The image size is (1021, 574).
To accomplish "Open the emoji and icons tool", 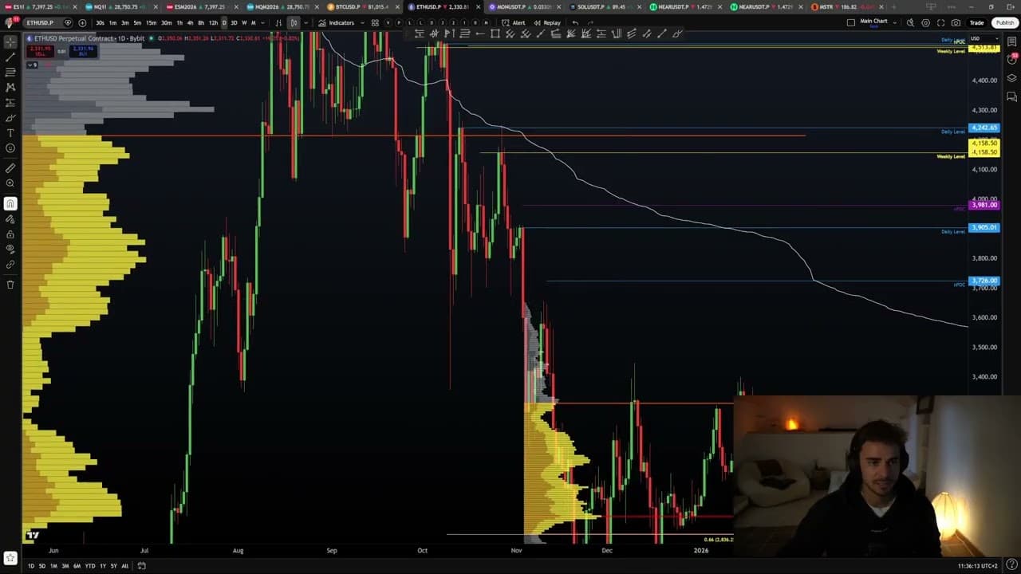I will click(10, 147).
